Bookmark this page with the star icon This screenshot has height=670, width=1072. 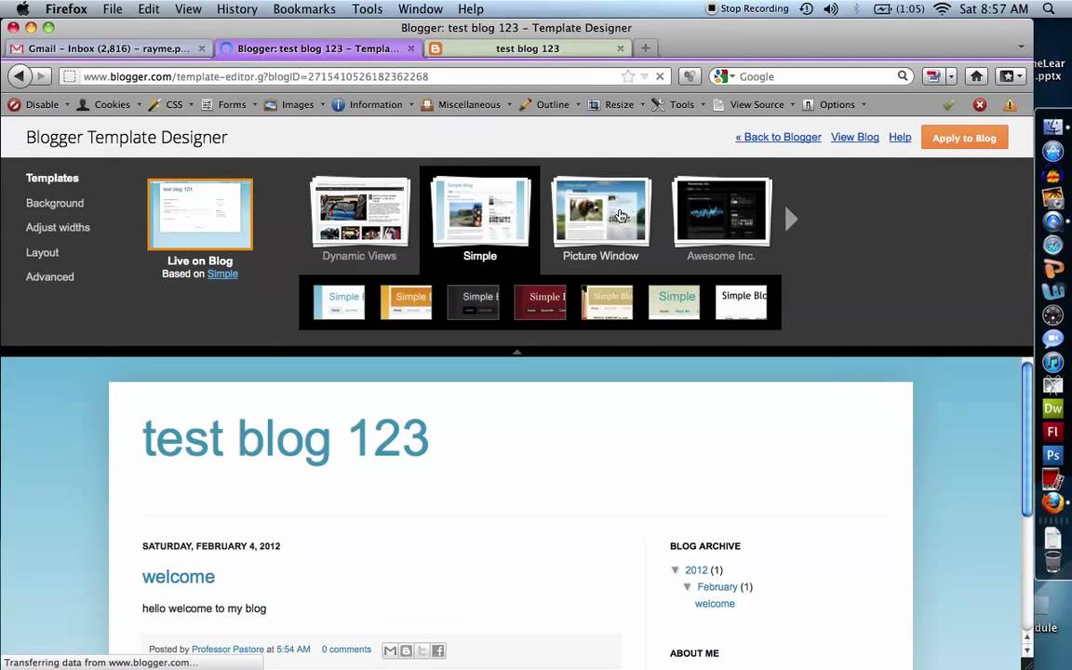627,76
